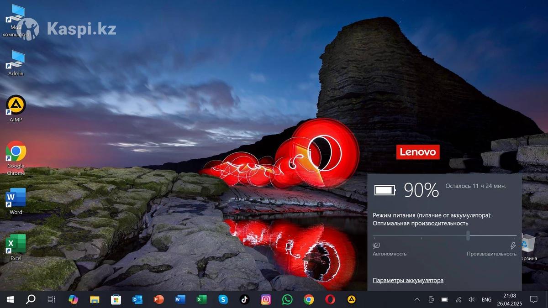Image resolution: width=548 pixels, height=308 pixels.
Task: Open the volume control in system tray
Action: coord(472,300)
